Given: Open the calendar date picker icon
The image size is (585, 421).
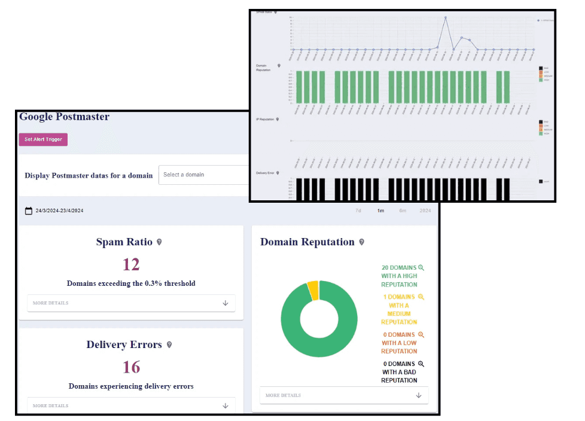Looking at the screenshot, I should [29, 210].
